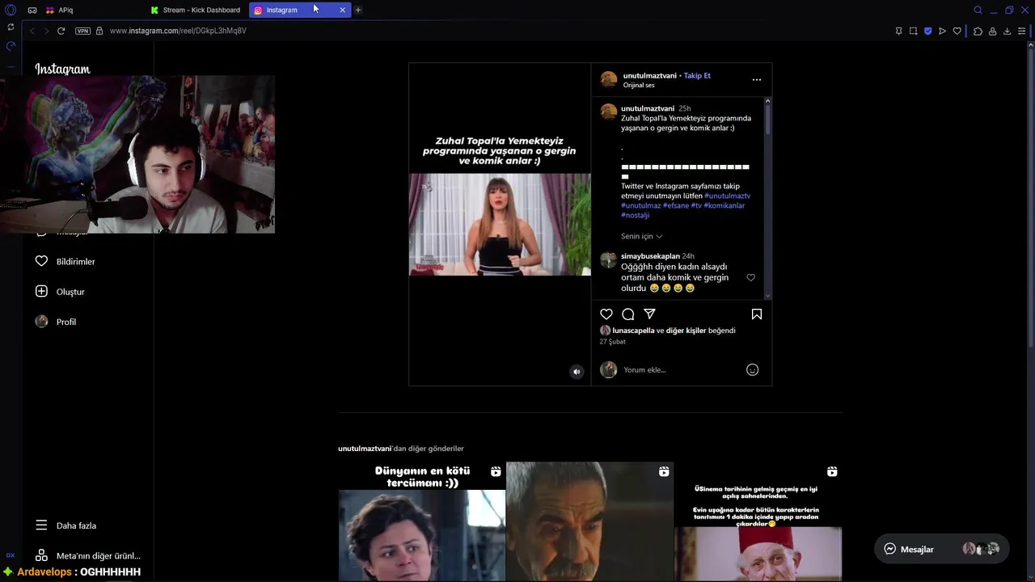Open the Dünyanın en kötü tercümanı reel
This screenshot has height=582, width=1035.
(x=421, y=521)
